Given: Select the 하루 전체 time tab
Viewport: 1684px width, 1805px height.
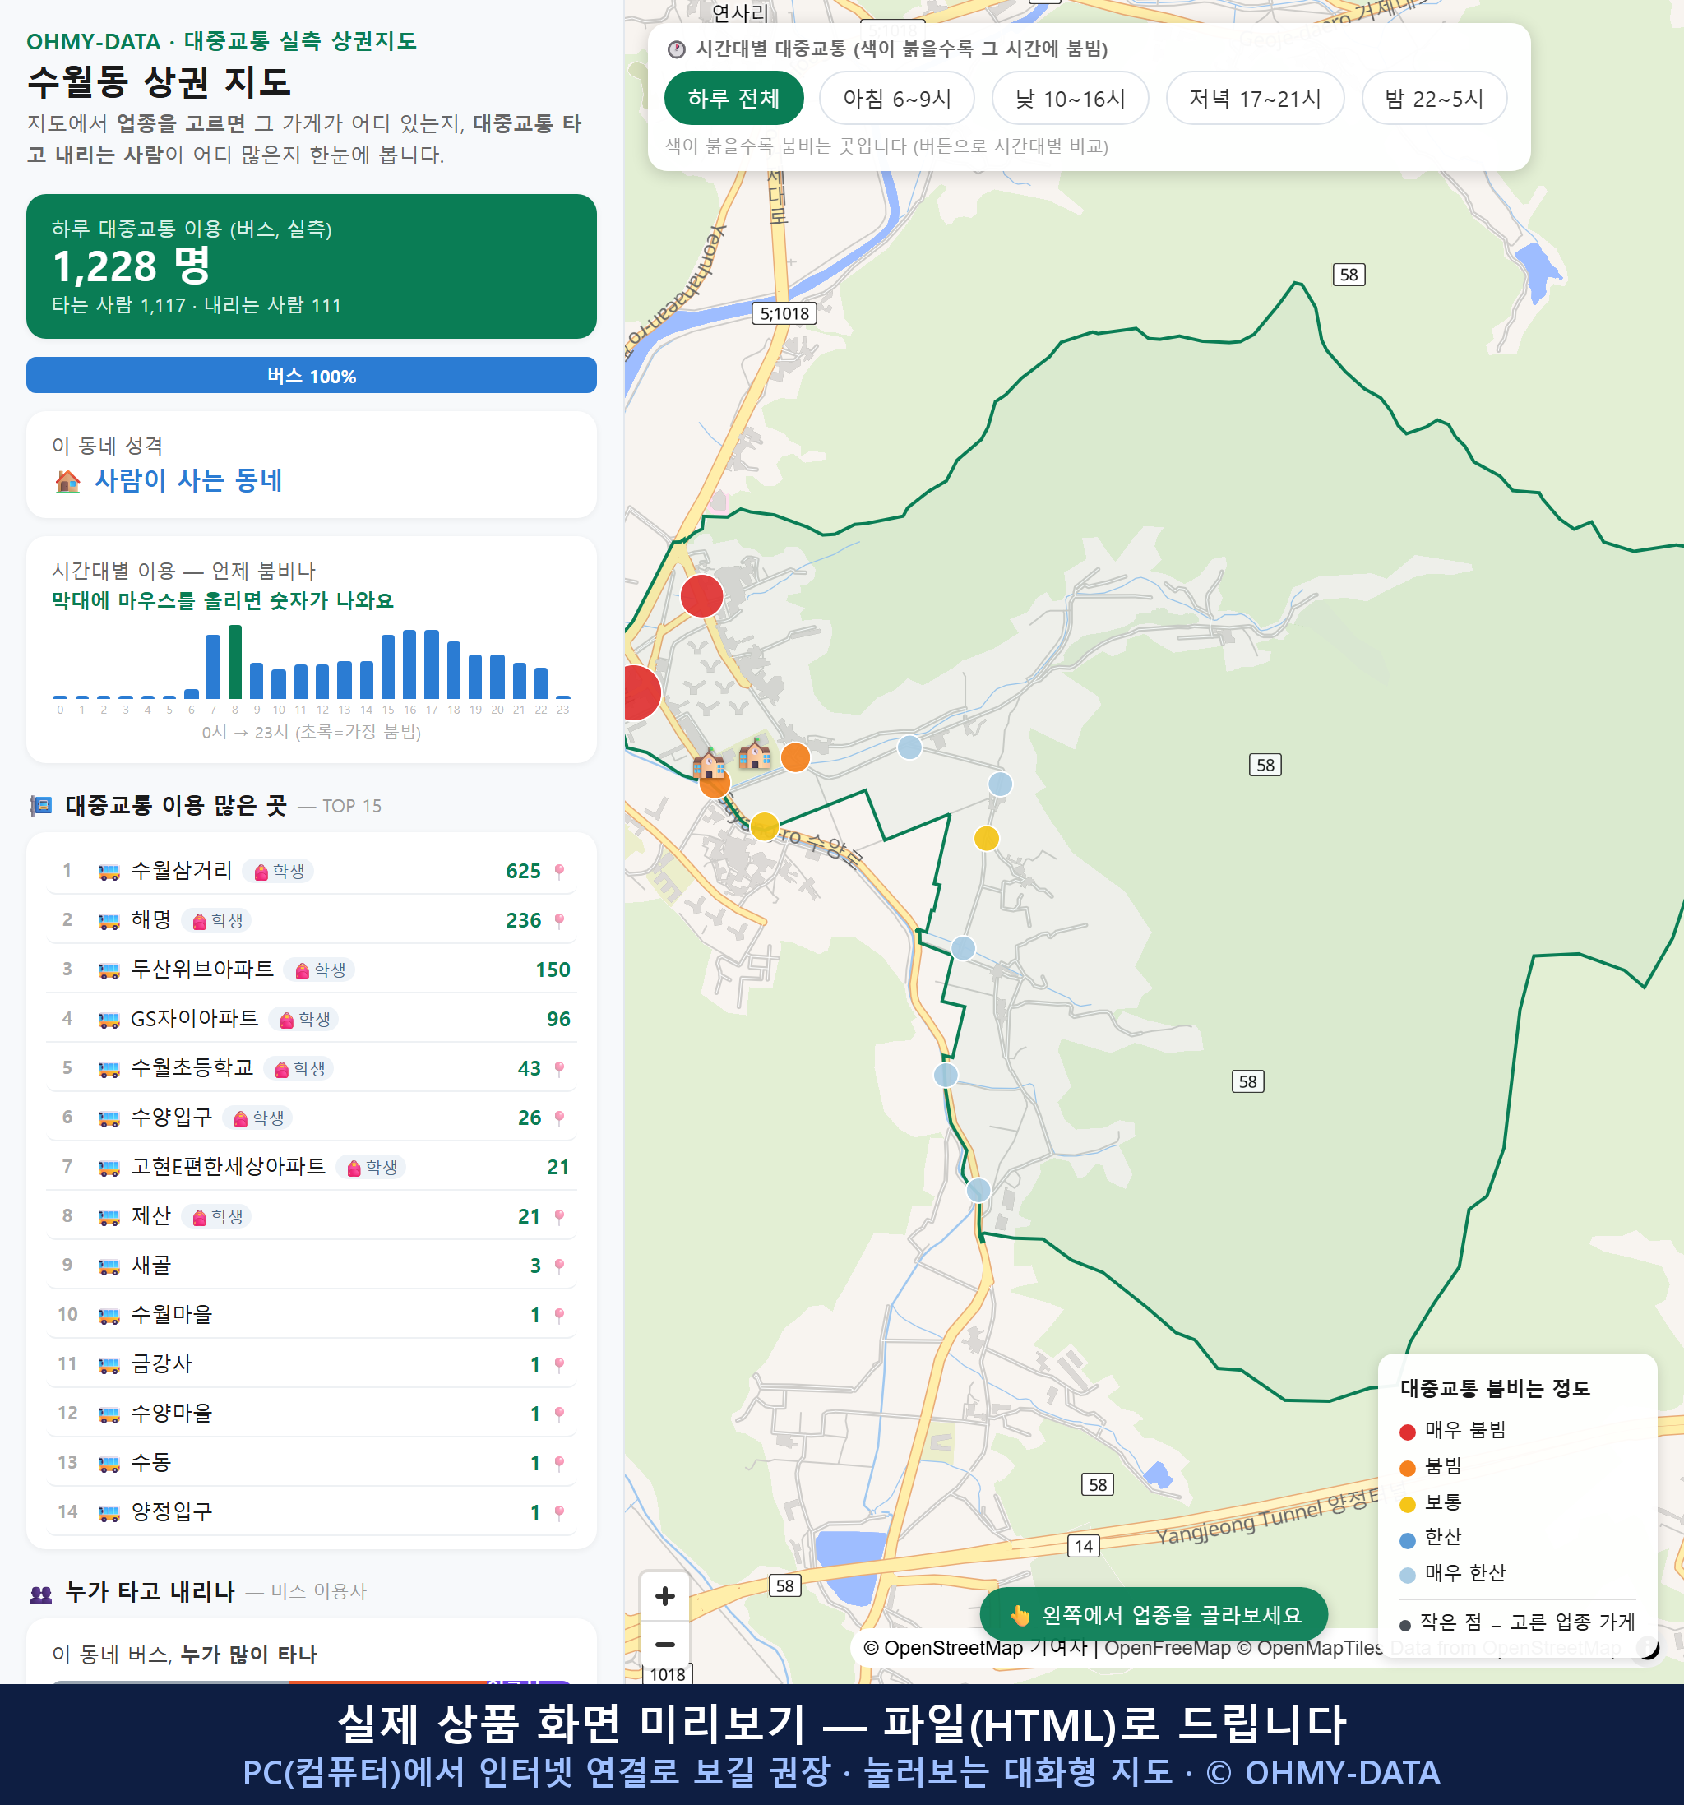Looking at the screenshot, I should [x=733, y=98].
